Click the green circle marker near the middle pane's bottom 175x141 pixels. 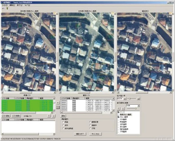102,78
